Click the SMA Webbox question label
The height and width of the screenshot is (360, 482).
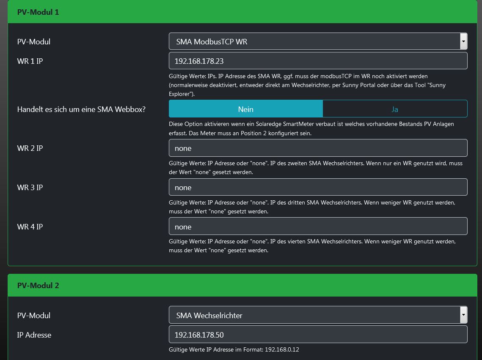coord(81,109)
